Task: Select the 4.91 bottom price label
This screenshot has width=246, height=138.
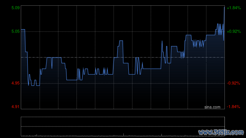Action: (15, 107)
